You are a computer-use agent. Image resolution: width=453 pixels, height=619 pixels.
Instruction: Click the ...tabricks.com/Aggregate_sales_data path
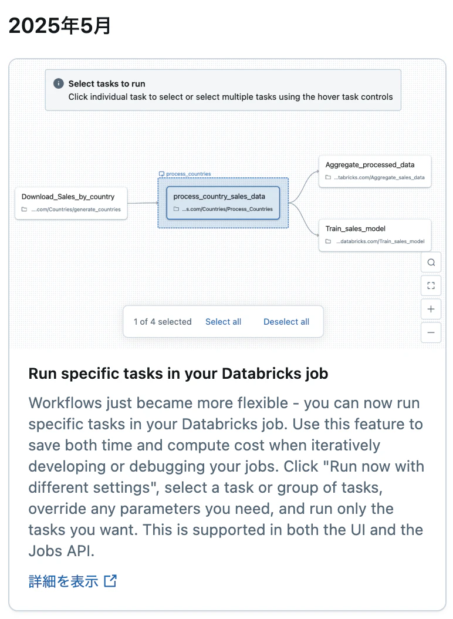coord(379,177)
